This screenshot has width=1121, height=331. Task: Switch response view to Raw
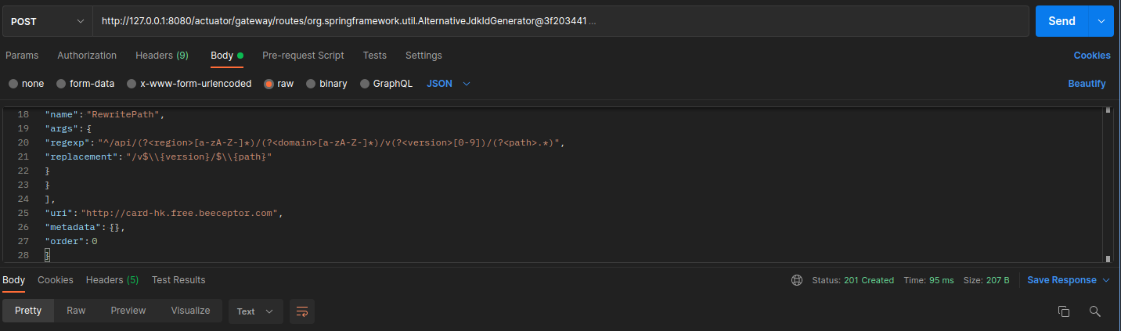pyautogui.click(x=76, y=311)
